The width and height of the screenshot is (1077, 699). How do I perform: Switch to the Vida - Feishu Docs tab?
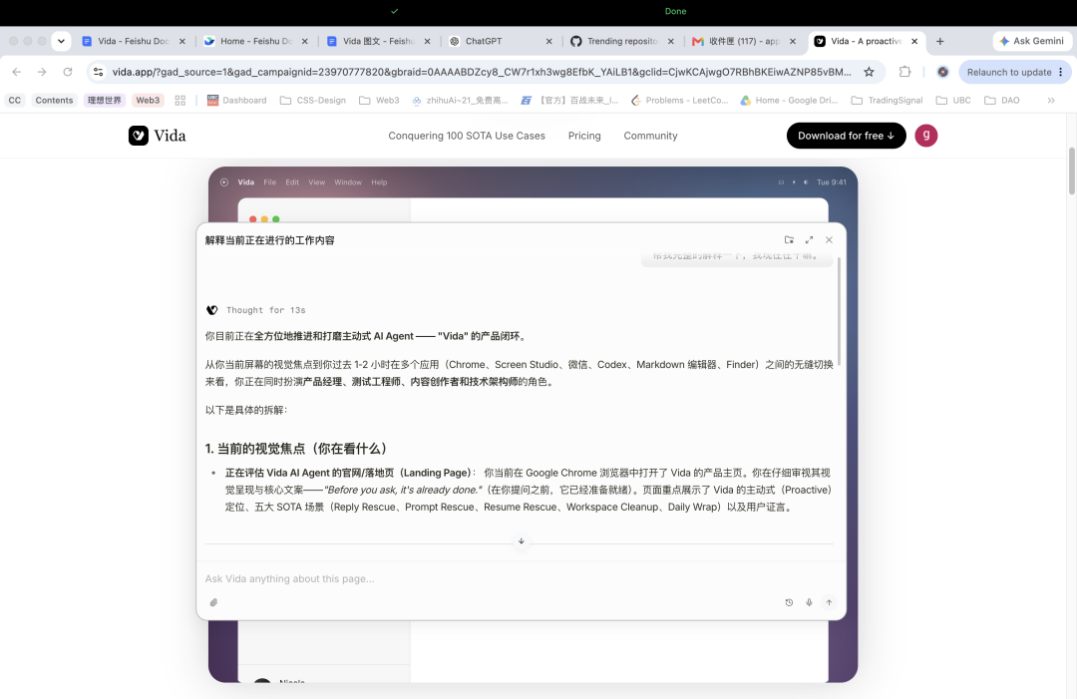coord(134,41)
